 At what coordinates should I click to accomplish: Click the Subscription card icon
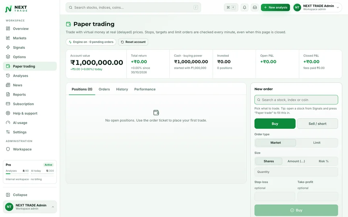(8, 104)
